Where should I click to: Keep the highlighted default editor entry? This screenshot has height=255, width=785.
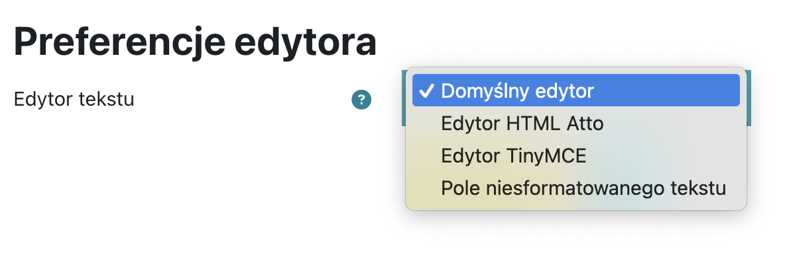tap(575, 91)
